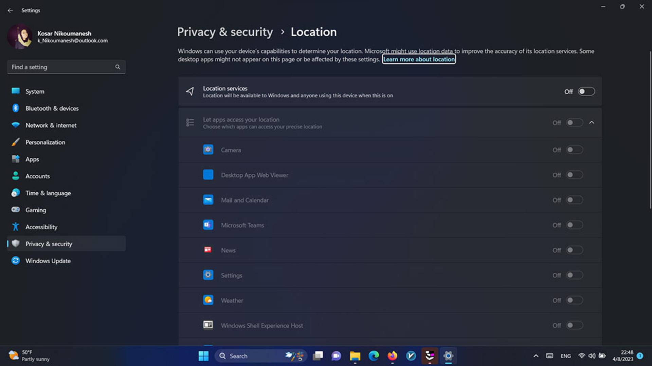Toggle location access for News

point(574,250)
